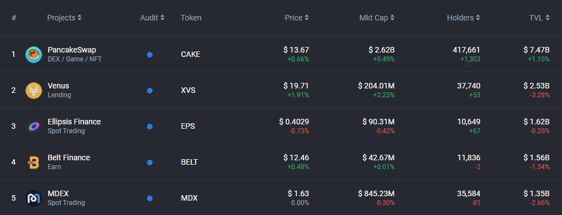
Task: Sort the table by Price column
Action: click(x=297, y=18)
